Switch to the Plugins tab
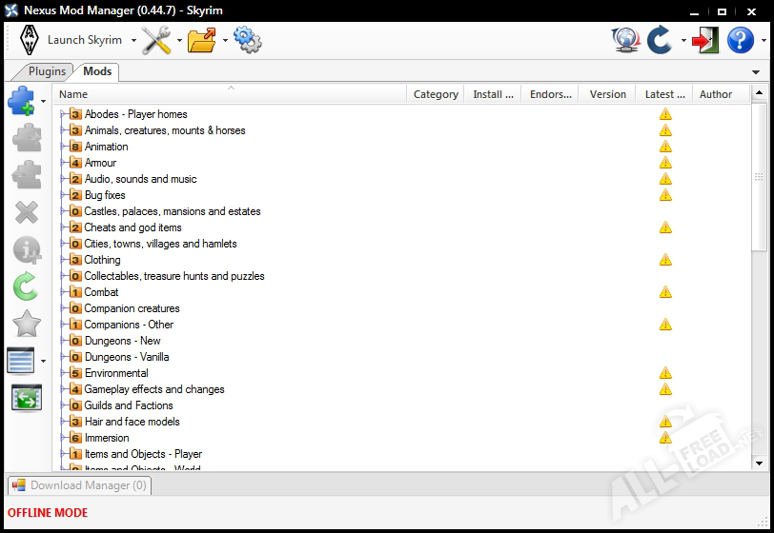Image resolution: width=774 pixels, height=533 pixels. (47, 71)
